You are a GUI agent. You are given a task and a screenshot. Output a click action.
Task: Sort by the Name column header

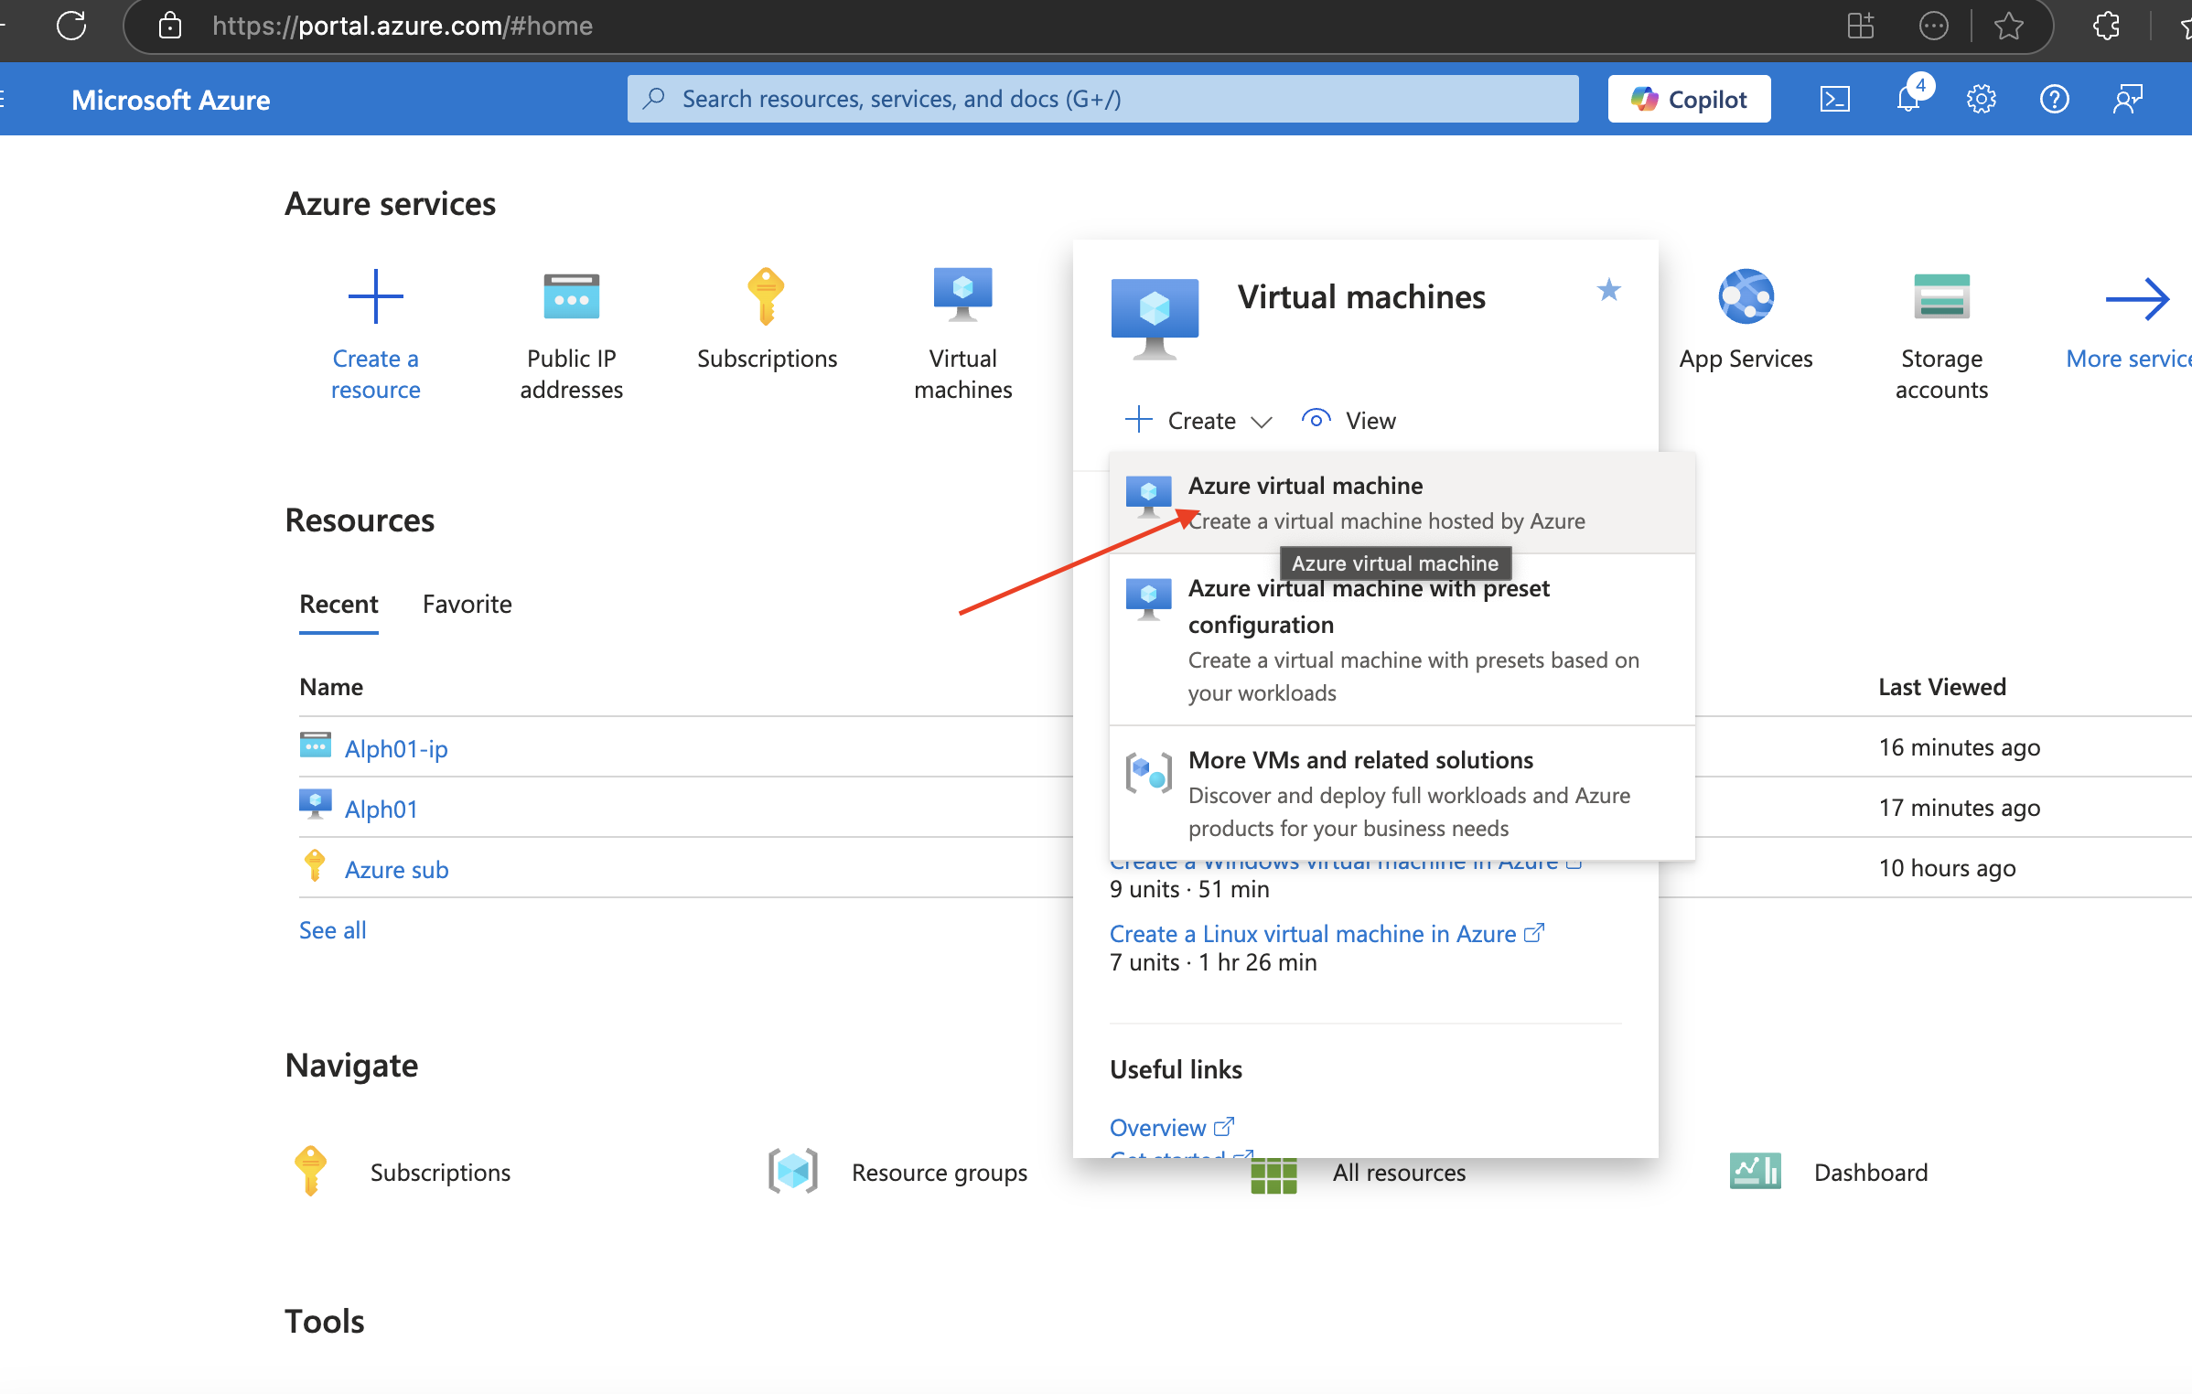coord(331,686)
